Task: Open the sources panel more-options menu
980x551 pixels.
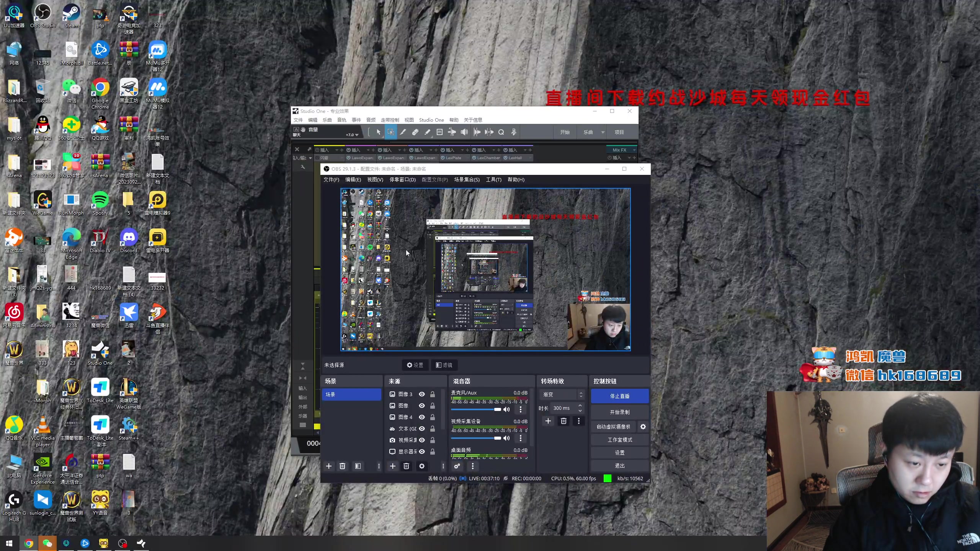Action: click(x=443, y=466)
